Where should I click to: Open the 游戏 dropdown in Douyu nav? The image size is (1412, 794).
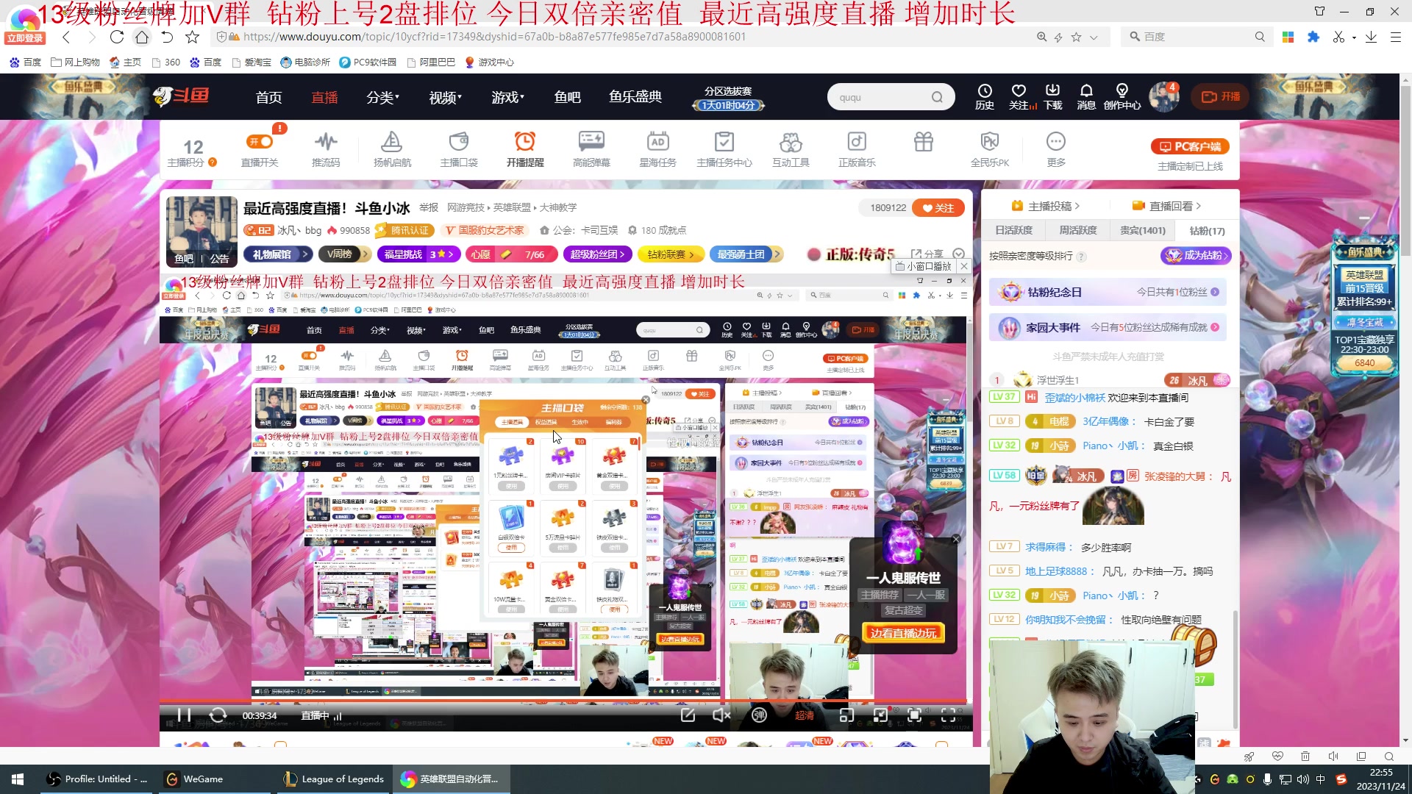507,97
